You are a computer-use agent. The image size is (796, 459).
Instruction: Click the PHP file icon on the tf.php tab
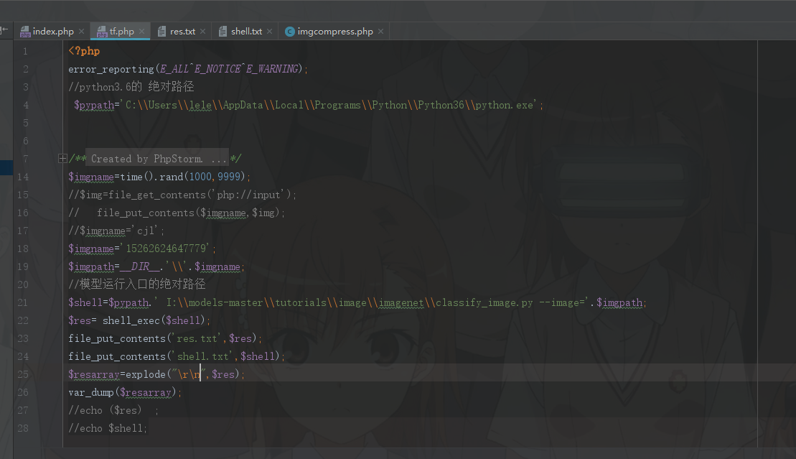tap(102, 32)
